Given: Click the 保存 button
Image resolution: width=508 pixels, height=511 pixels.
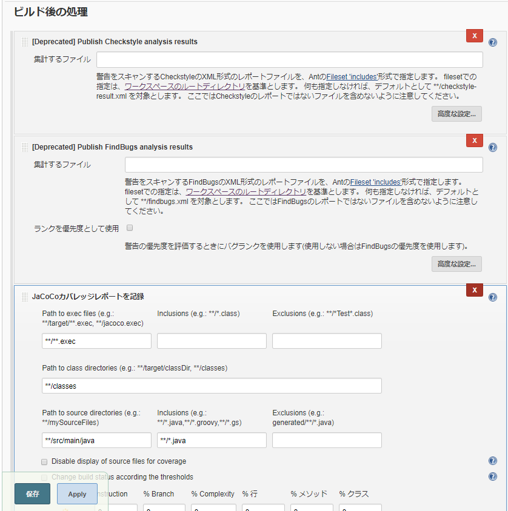Looking at the screenshot, I should 32,493.
